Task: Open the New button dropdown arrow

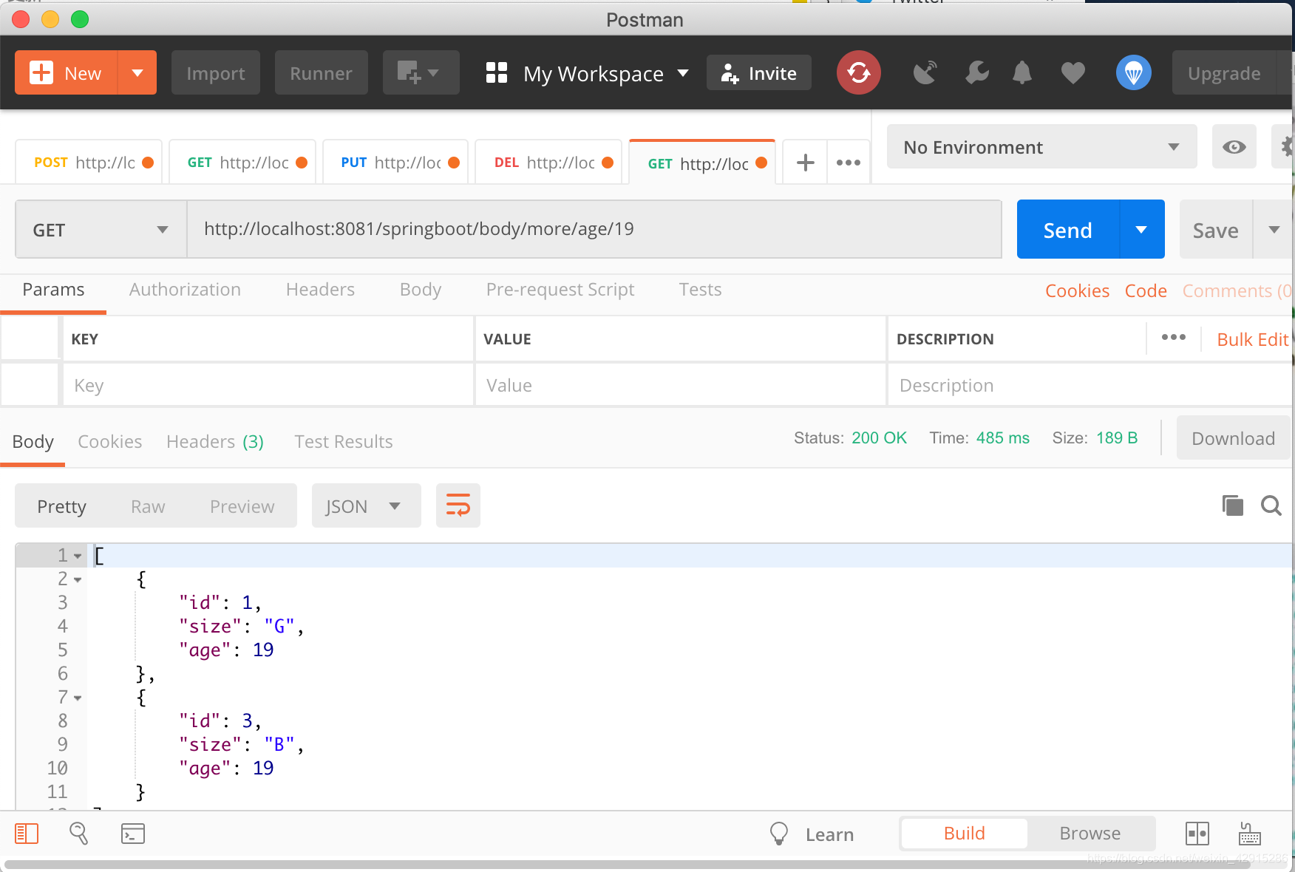Action: click(137, 72)
